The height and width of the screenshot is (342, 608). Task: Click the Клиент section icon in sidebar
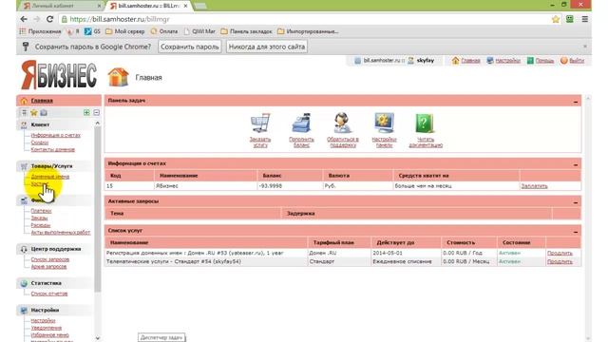[x=24, y=124]
